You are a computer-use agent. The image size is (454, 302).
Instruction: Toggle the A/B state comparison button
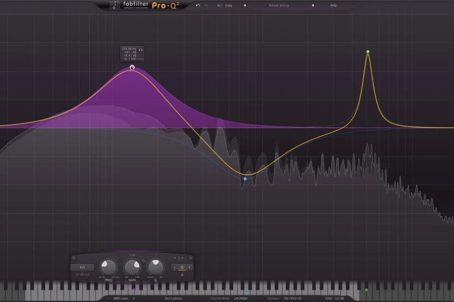point(220,5)
